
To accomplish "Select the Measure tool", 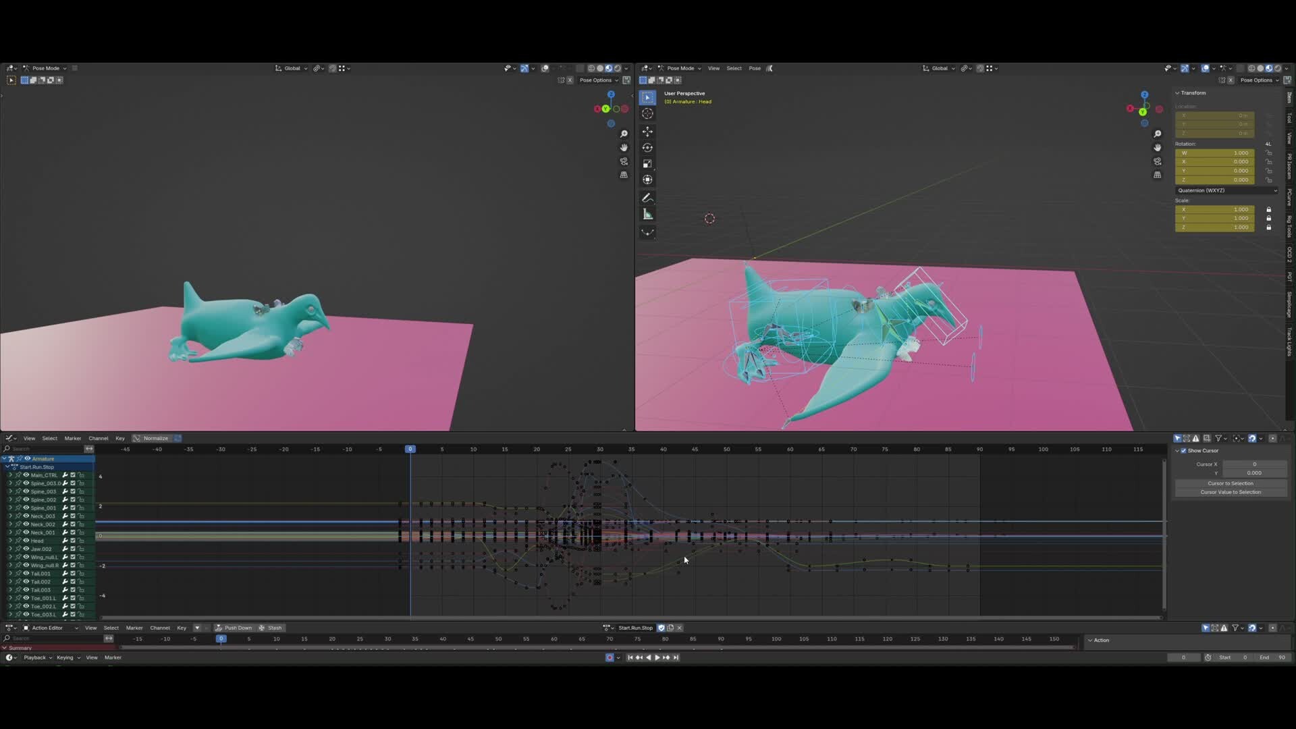I will (647, 214).
